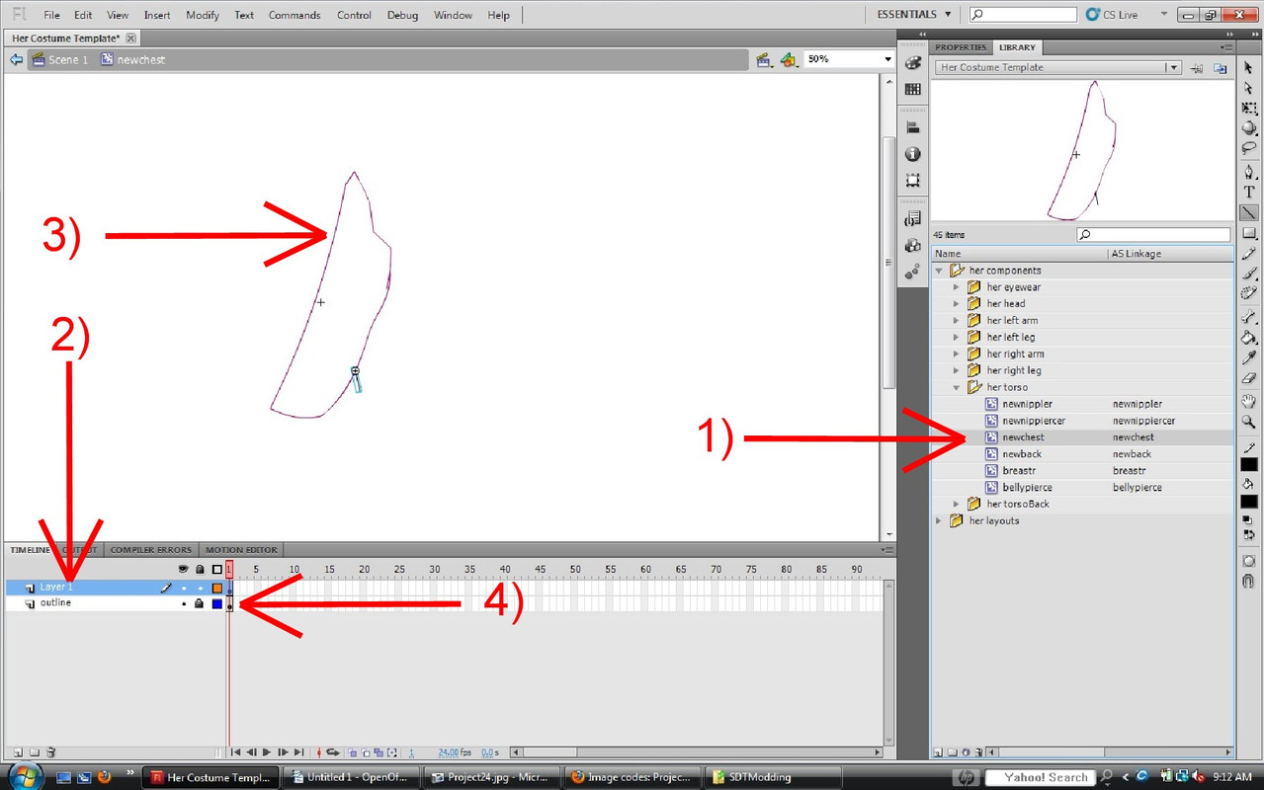This screenshot has width=1264, height=790.
Task: Collapse the her torso folder
Action: (x=956, y=388)
